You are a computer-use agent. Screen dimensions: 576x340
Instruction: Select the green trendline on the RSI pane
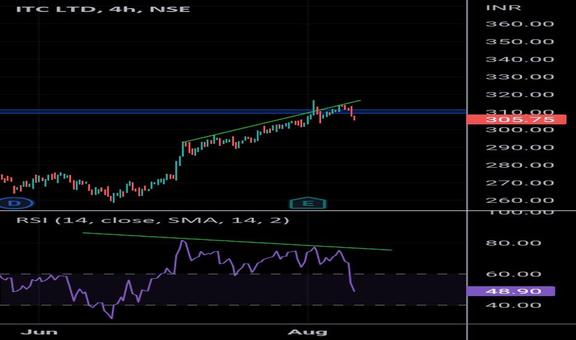pyautogui.click(x=237, y=242)
